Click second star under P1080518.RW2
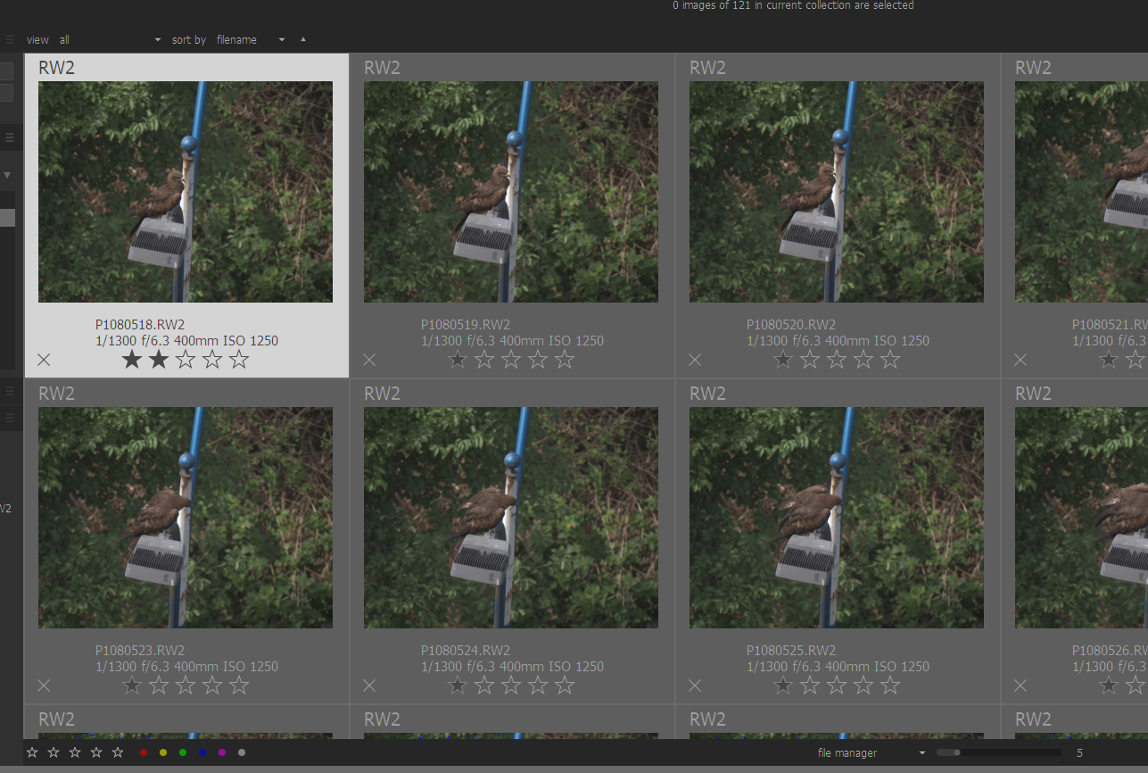This screenshot has height=773, width=1148. click(159, 360)
